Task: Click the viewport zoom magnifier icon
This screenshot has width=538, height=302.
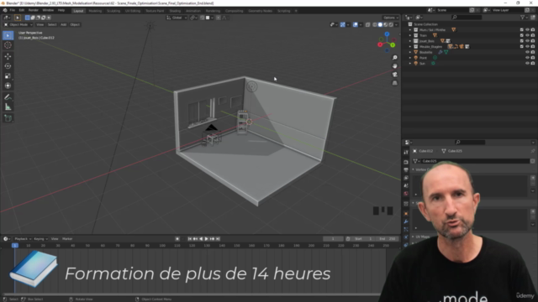Action: [394, 58]
